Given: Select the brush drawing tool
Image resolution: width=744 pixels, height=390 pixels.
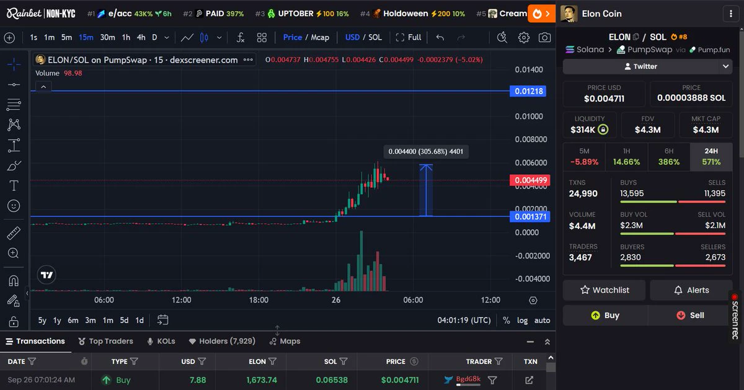Looking at the screenshot, I should [14, 166].
